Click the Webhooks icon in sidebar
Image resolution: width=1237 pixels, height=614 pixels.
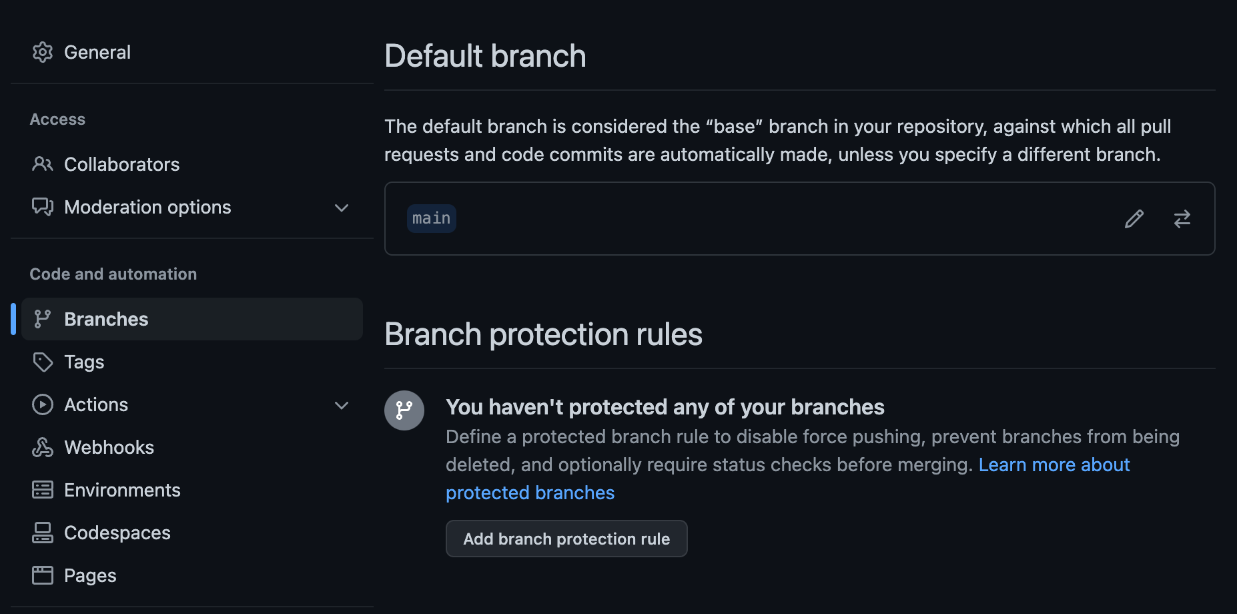tap(43, 447)
